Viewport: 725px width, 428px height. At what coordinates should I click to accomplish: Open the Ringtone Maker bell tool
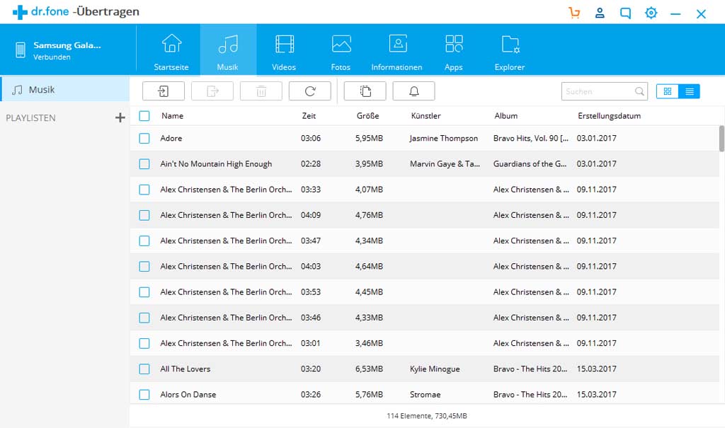(413, 91)
